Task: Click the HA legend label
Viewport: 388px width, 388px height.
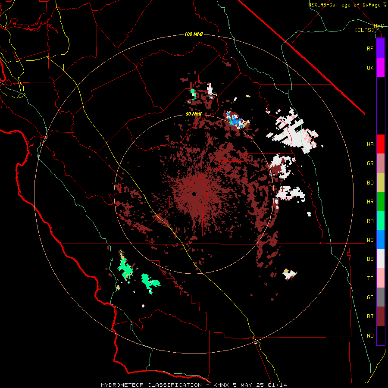Action: tap(370, 144)
